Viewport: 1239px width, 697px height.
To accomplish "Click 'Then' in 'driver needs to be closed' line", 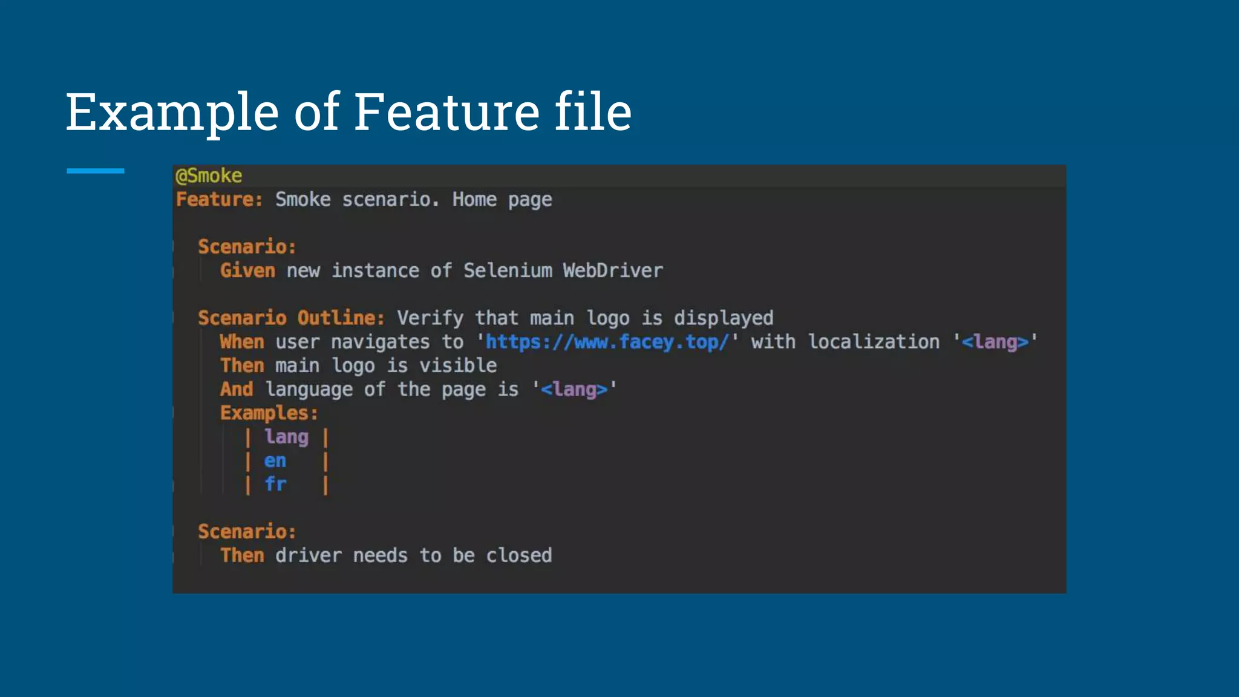I will tap(242, 555).
